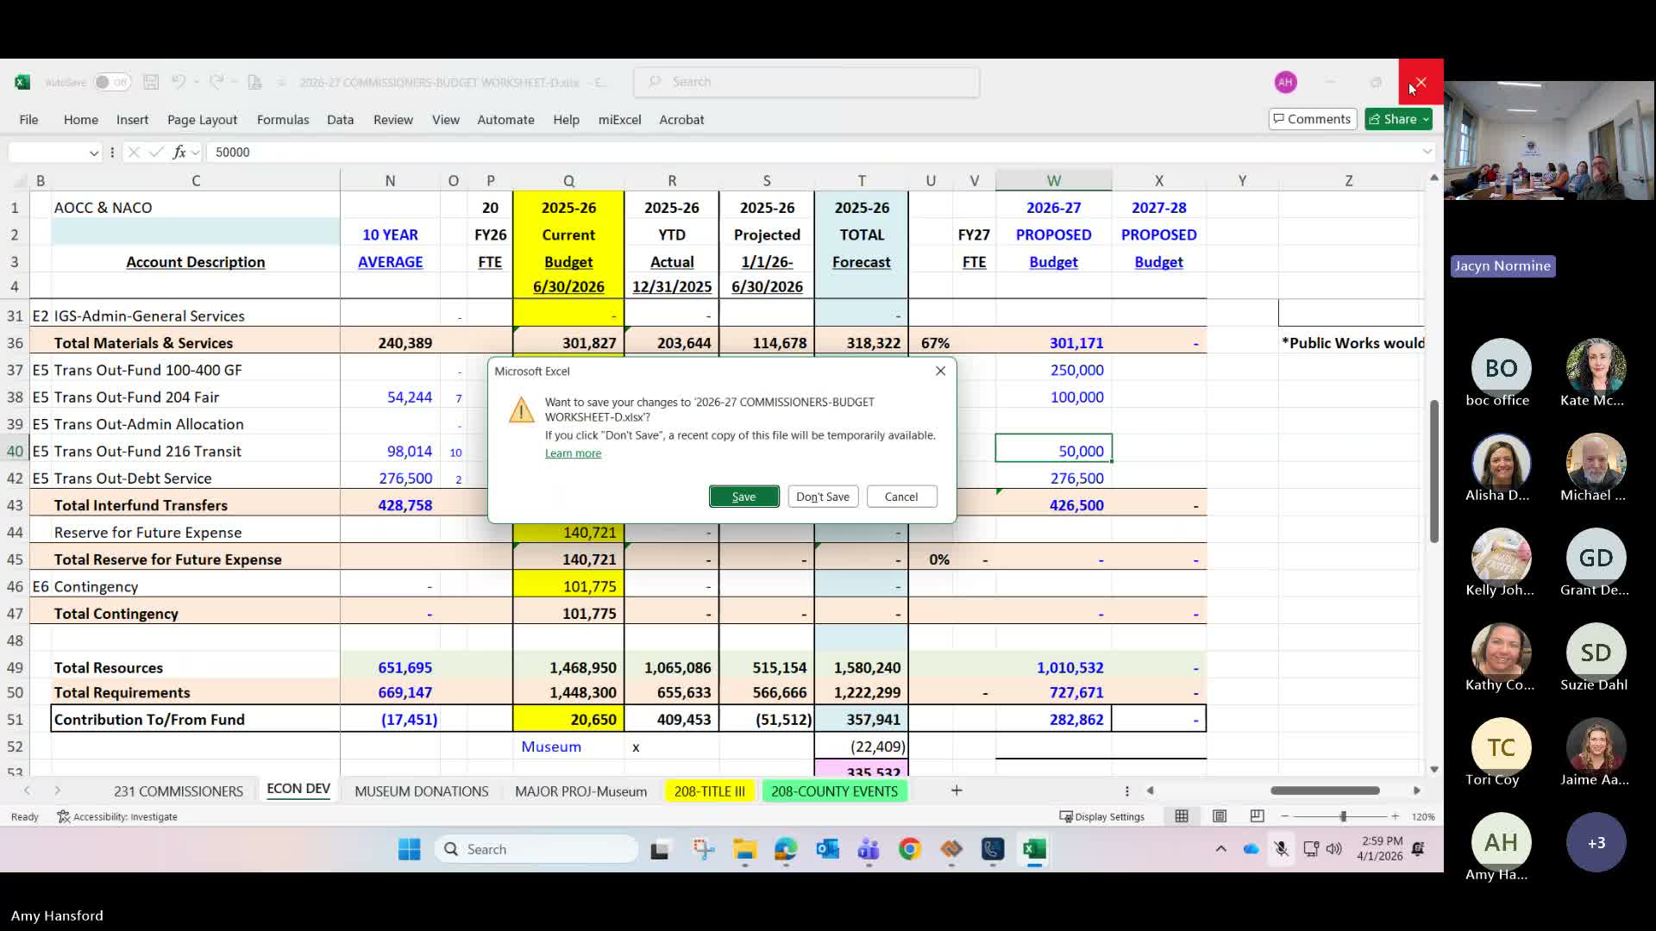
Task: Open the Insert Function fx icon
Action: coord(179,152)
